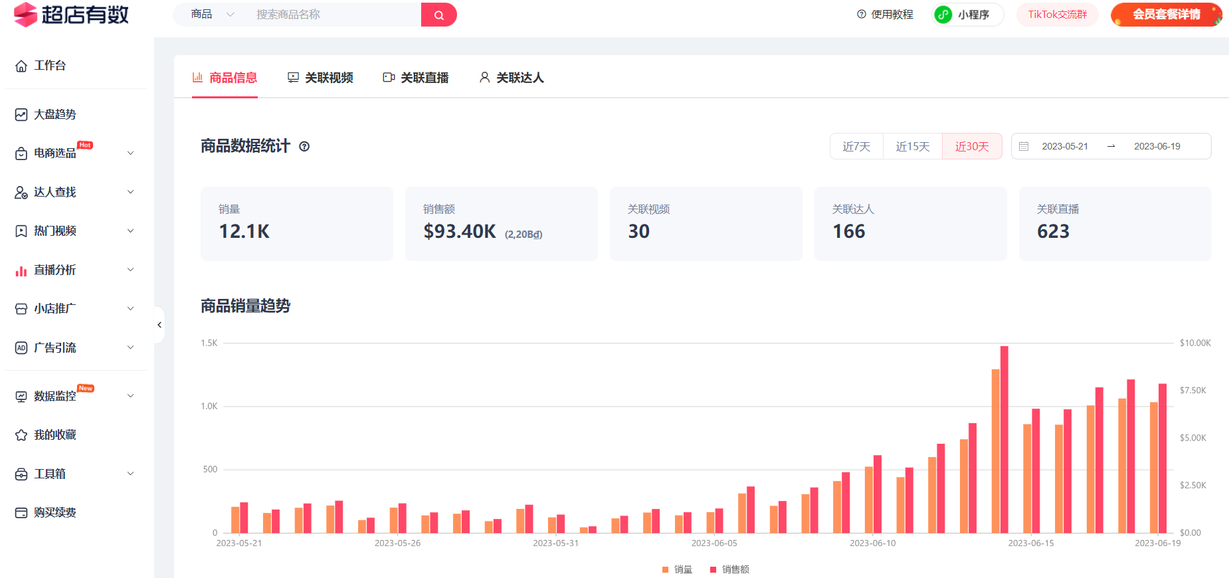Click the red search magnifier button

[x=438, y=15]
